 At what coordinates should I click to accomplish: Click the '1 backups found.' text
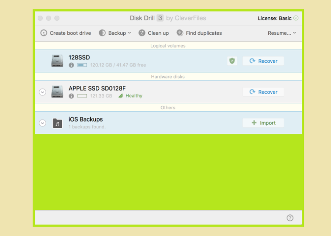point(87,127)
